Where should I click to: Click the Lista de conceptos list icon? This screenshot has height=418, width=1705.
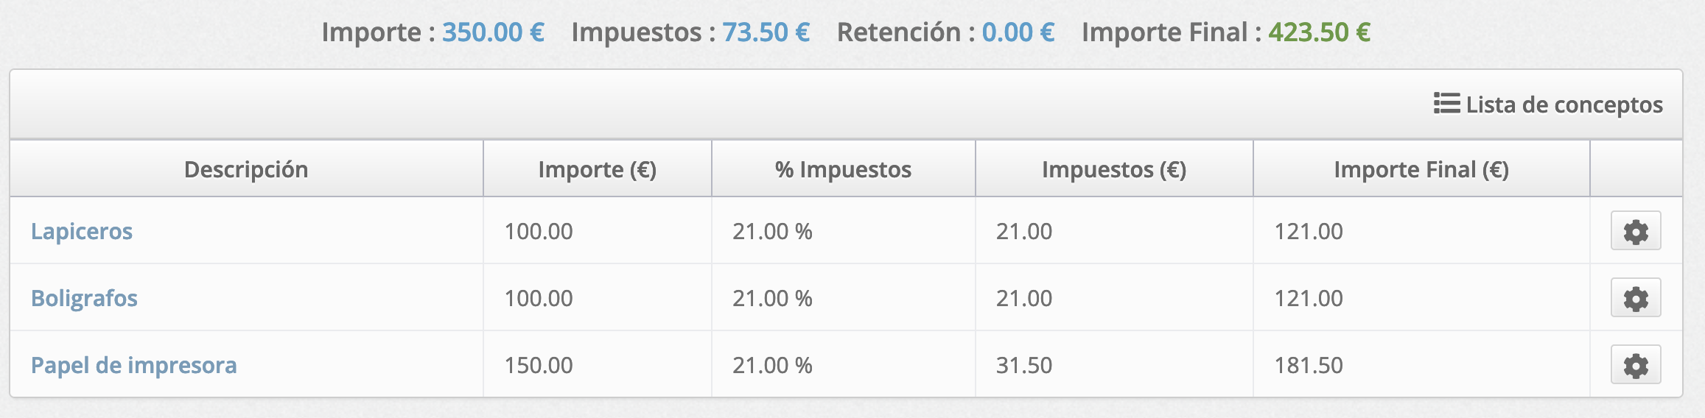(x=1446, y=104)
